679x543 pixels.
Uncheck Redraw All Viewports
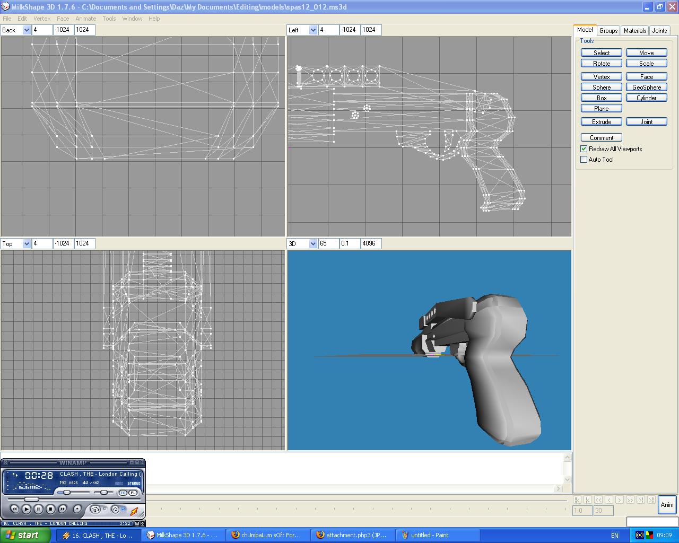584,149
